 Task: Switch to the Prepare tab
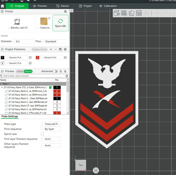17,6
